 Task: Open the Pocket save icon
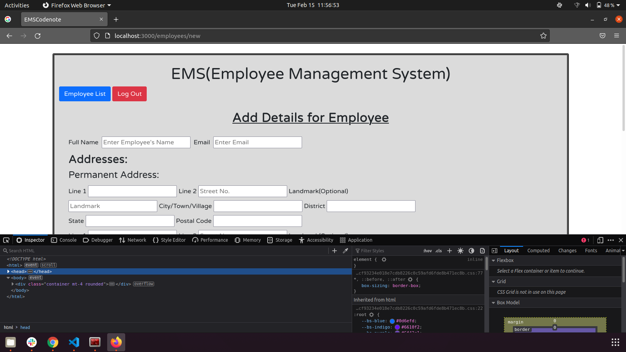pyautogui.click(x=603, y=36)
